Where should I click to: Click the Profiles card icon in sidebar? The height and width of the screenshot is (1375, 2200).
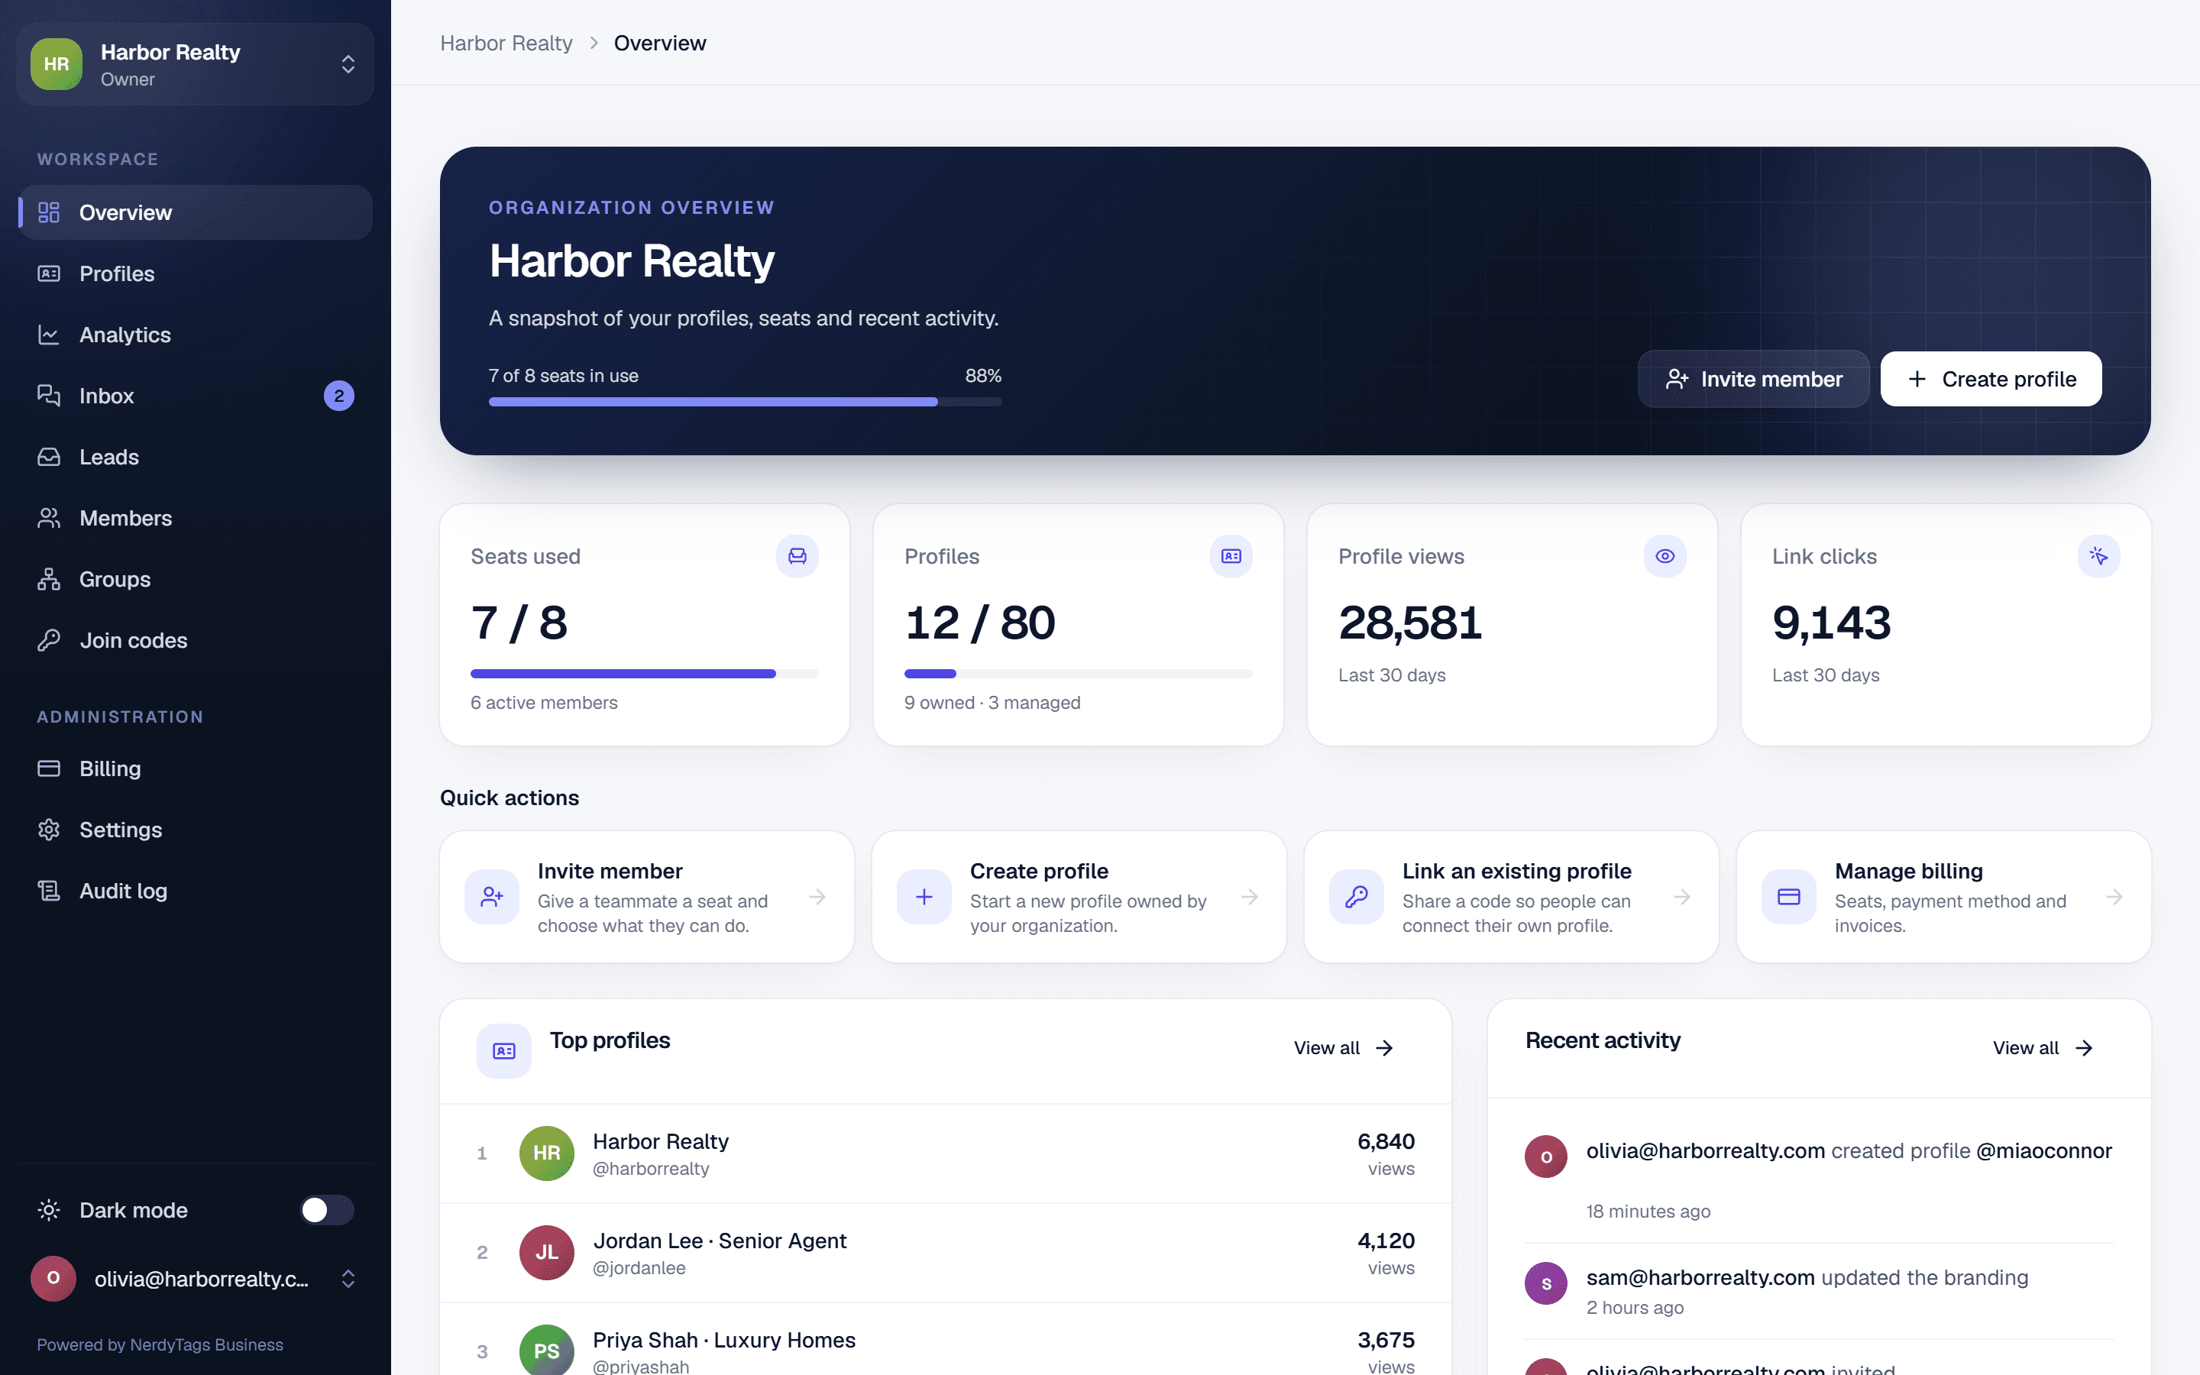pos(49,273)
